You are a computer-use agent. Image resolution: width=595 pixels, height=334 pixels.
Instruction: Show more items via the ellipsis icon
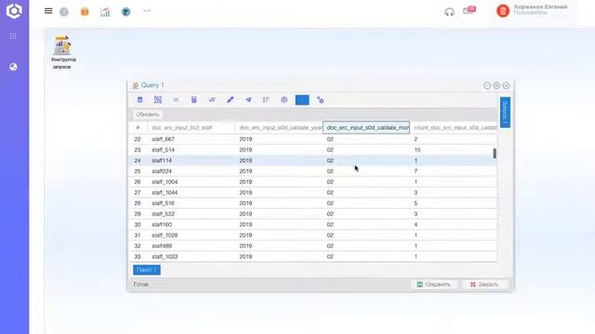147,11
